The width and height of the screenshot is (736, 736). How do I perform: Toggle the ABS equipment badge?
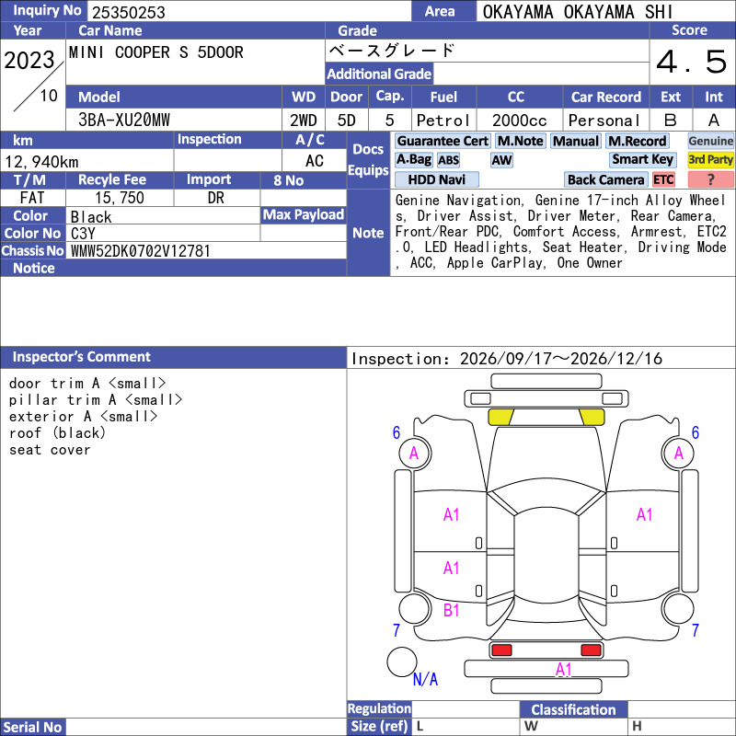click(448, 160)
